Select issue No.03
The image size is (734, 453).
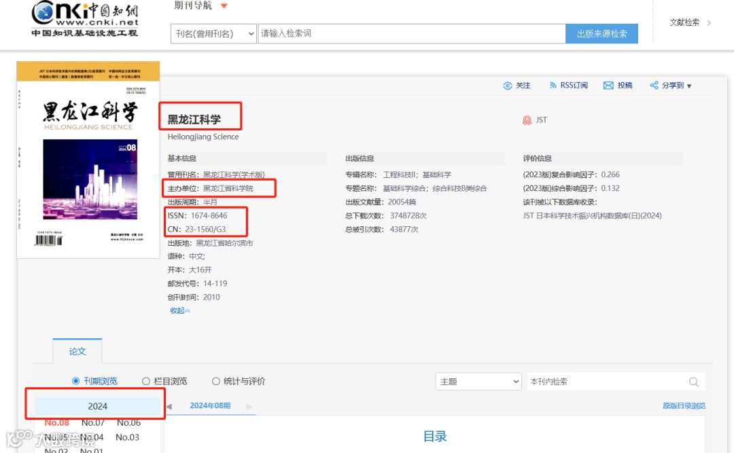click(x=127, y=437)
